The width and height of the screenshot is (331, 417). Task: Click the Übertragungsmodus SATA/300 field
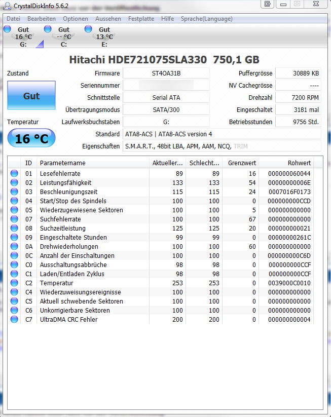point(166,109)
